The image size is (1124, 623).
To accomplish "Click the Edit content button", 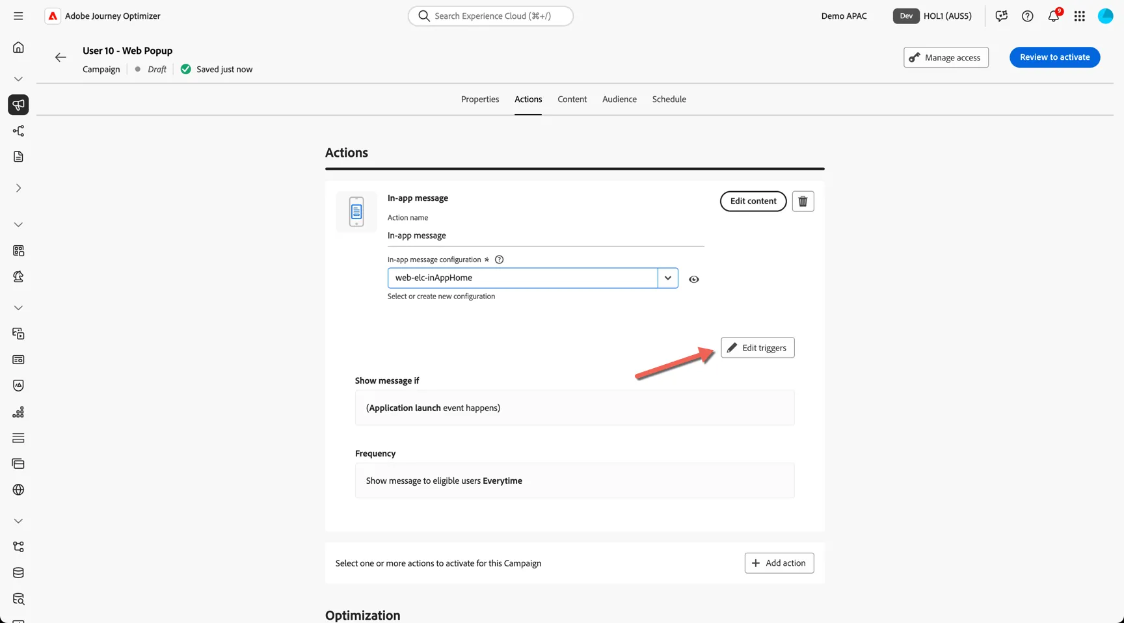I will tap(753, 201).
